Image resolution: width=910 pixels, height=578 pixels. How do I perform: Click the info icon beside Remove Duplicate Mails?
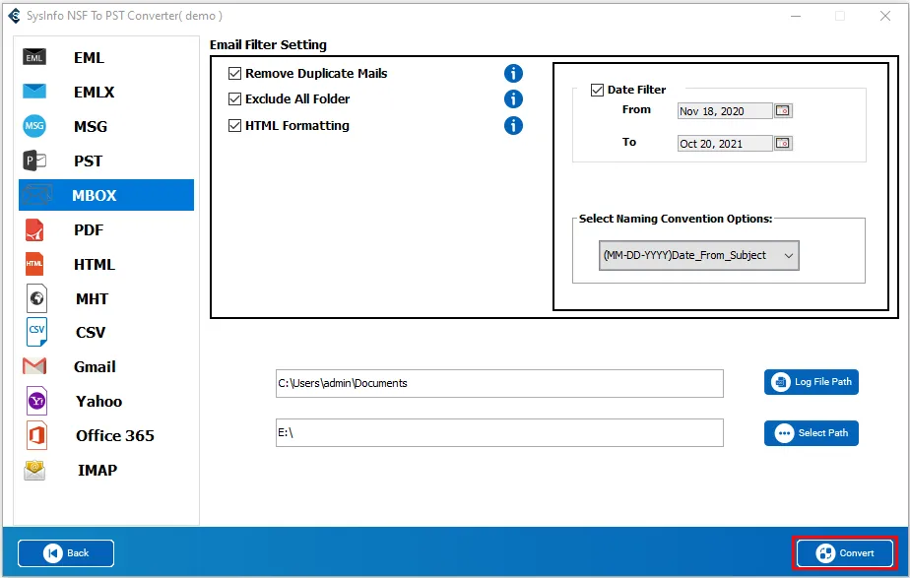click(x=513, y=74)
